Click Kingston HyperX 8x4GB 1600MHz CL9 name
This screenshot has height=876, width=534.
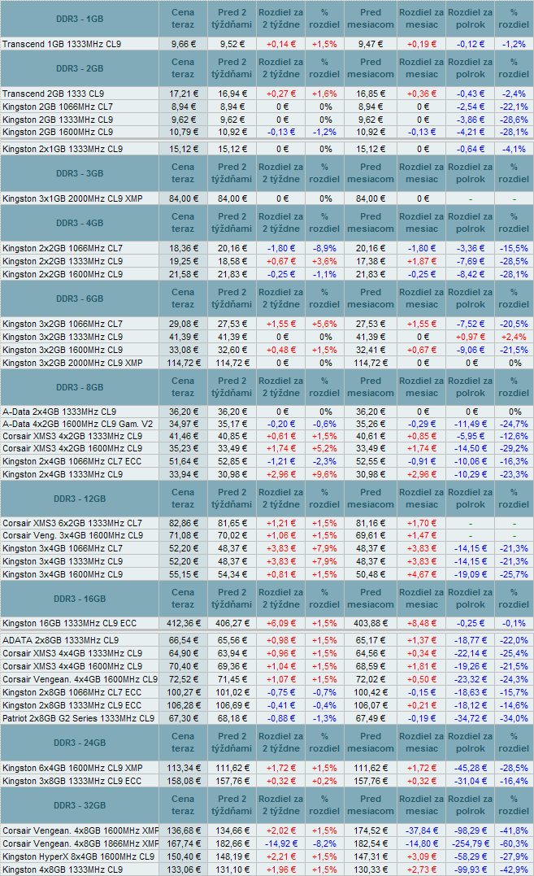click(79, 856)
